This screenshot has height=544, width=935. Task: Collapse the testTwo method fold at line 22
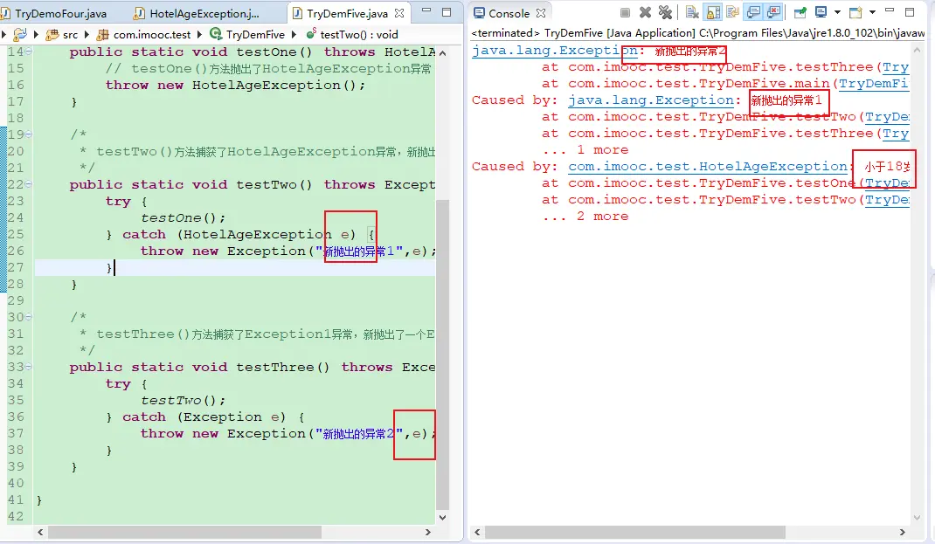29,184
